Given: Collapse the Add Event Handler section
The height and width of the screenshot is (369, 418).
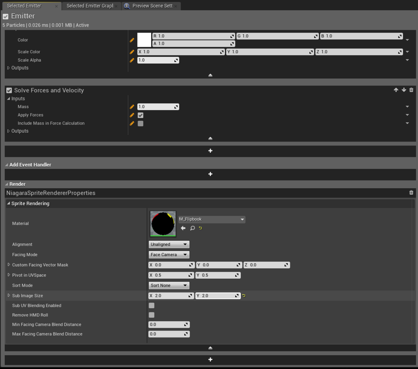Looking at the screenshot, I should click(x=7, y=165).
